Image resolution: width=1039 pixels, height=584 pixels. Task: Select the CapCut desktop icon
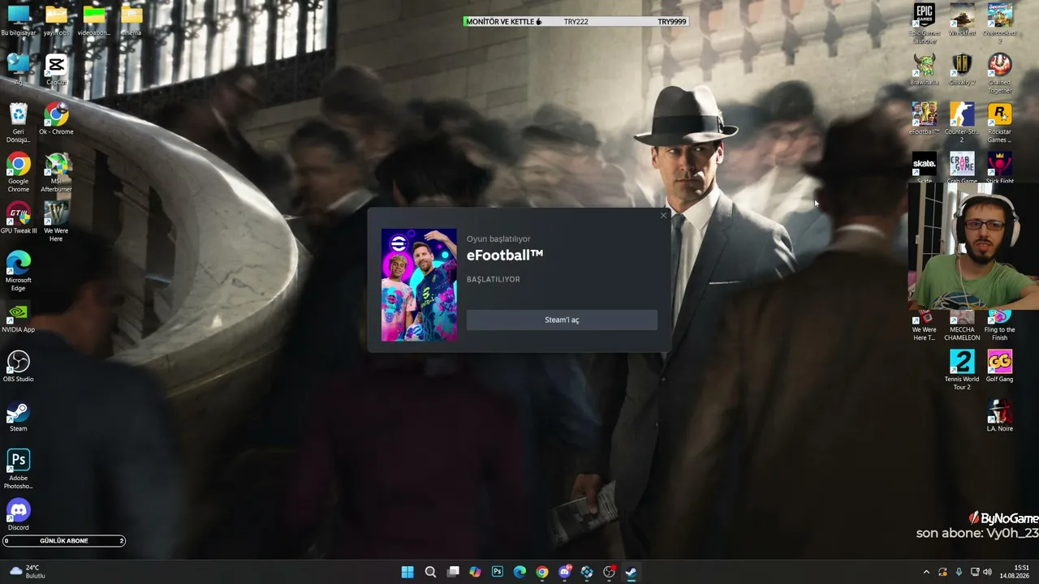(x=56, y=69)
